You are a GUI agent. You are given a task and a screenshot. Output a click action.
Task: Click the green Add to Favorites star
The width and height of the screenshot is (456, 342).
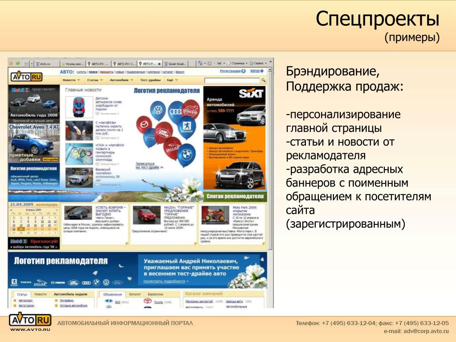(18, 63)
